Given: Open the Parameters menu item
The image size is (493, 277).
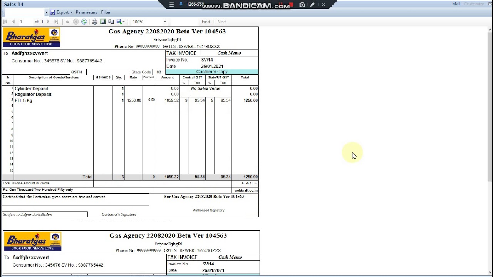Looking at the screenshot, I should coord(86,12).
